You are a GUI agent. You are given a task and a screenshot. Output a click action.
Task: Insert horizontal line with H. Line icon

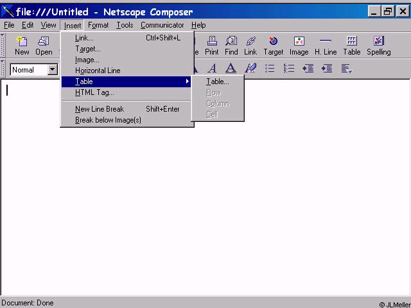tap(326, 46)
